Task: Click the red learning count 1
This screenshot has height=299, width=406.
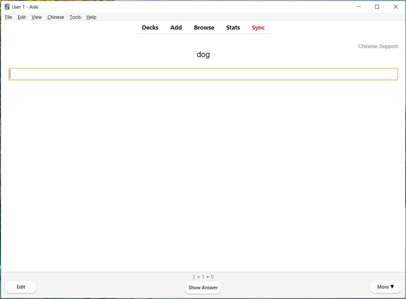Action: coord(203,277)
